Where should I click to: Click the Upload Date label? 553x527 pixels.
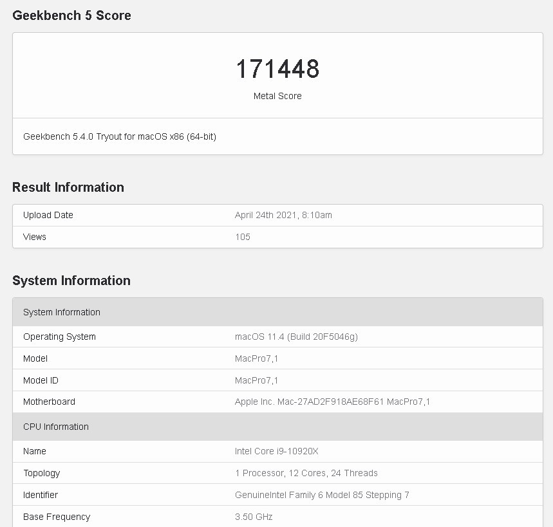48,215
